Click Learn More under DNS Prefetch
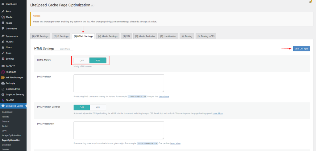This screenshot has height=151, width=316. pyautogui.click(x=164, y=97)
